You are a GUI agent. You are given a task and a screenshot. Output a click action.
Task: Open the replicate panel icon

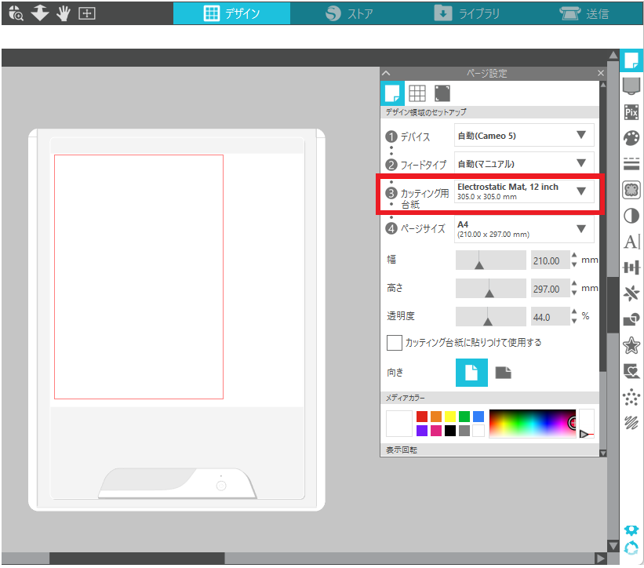(631, 293)
